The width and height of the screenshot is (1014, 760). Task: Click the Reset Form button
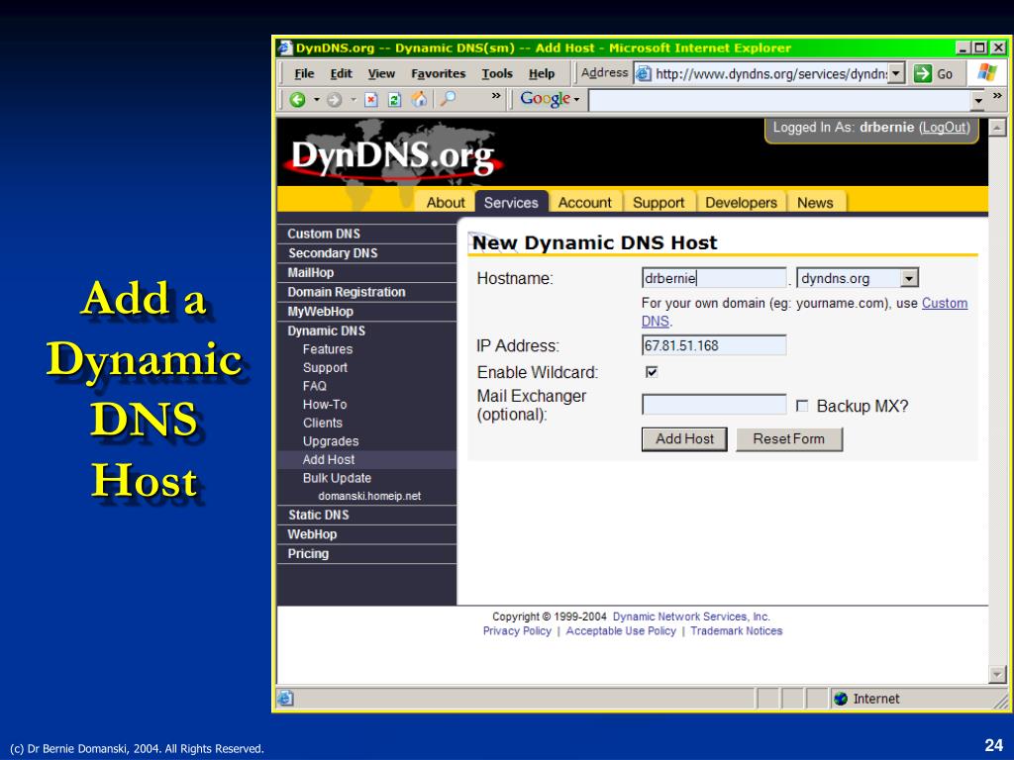789,438
